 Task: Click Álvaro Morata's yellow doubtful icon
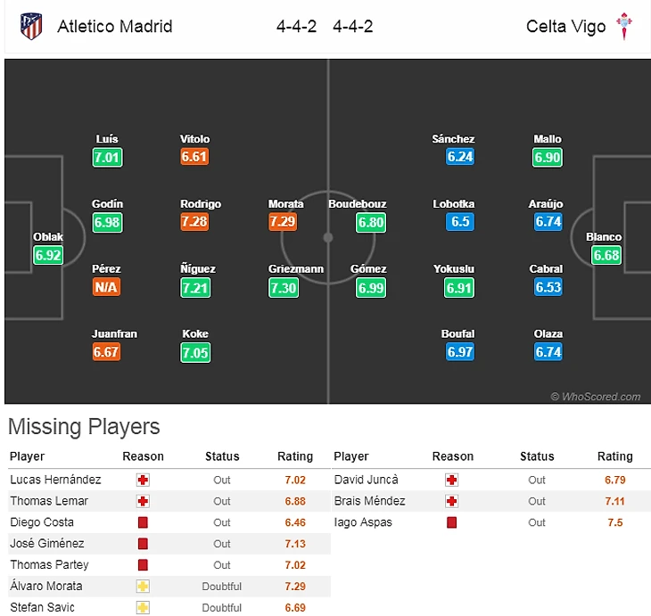143,587
